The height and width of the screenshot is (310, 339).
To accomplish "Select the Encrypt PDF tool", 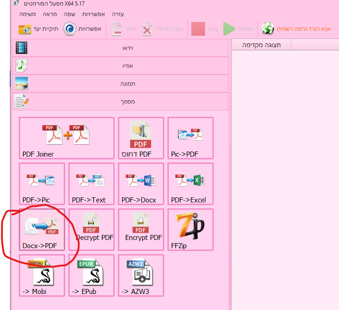I will [141, 229].
